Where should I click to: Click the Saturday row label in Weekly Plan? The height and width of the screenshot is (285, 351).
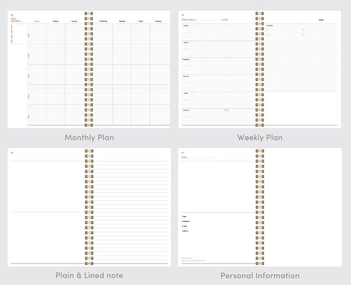[186, 109]
